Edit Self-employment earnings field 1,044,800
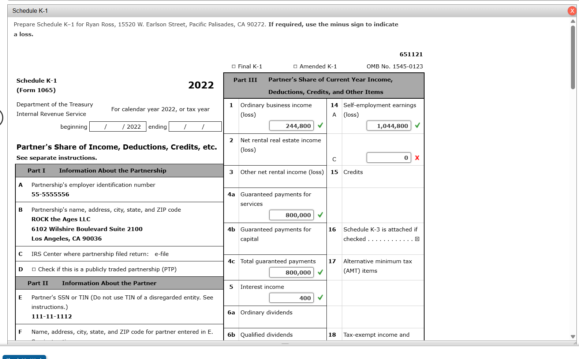This screenshot has height=359, width=579. click(389, 126)
